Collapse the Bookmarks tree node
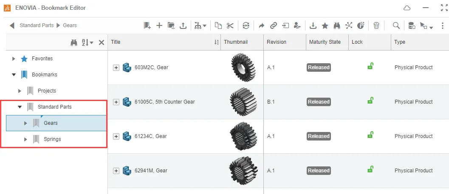This screenshot has width=449, height=194. pyautogui.click(x=14, y=75)
